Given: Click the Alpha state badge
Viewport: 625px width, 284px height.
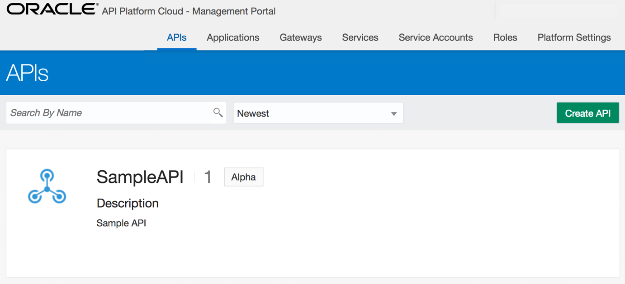Looking at the screenshot, I should [x=244, y=177].
